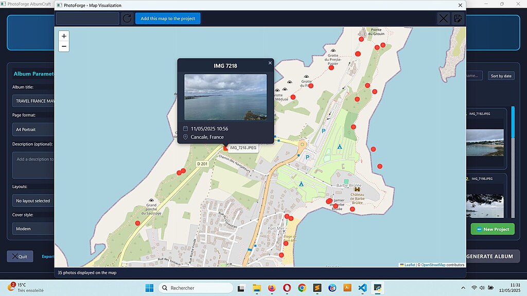Screen dimensions: 527x296
Task: Click the IMG 7218 photo preview thumbnail
Action: 225,97
